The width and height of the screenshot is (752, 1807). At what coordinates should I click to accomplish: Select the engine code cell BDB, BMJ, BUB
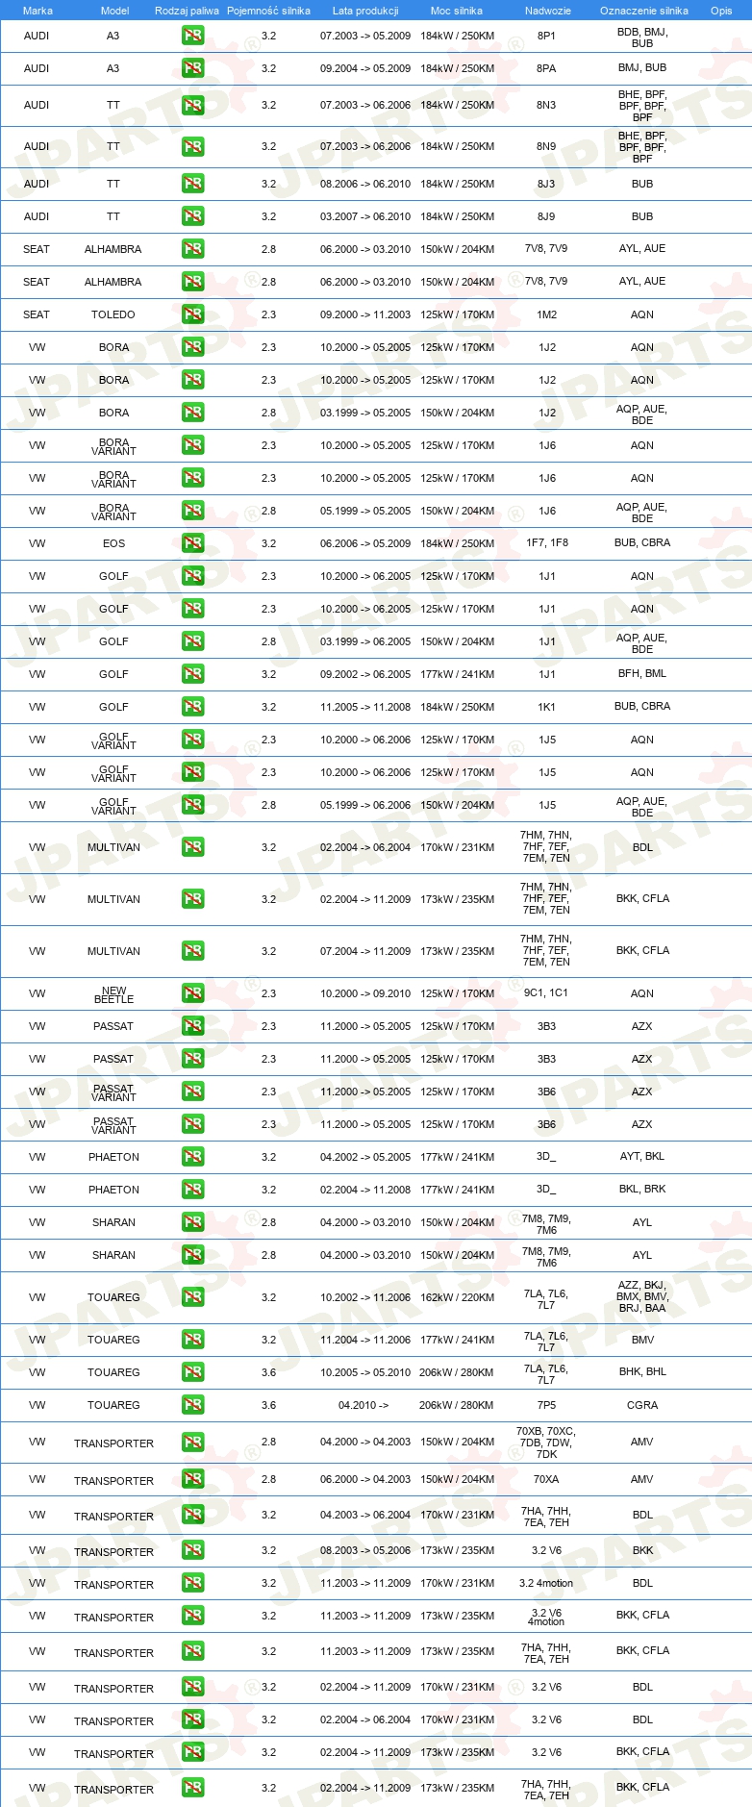click(x=642, y=38)
